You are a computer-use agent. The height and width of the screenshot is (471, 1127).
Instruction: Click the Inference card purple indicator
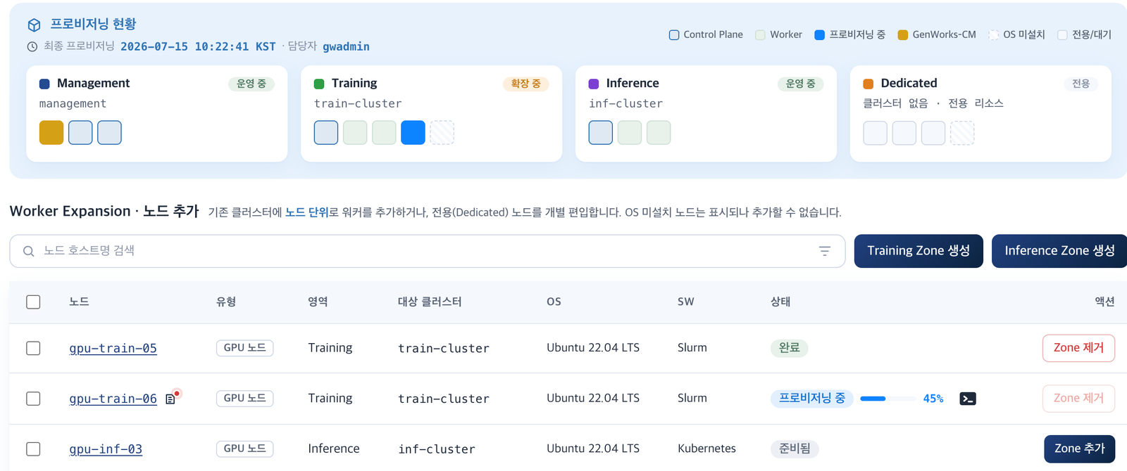click(x=594, y=84)
